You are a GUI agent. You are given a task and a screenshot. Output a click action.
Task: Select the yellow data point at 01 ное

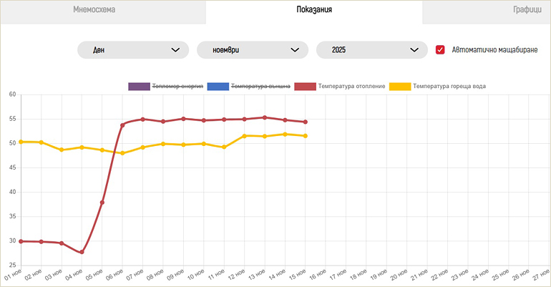tap(21, 142)
